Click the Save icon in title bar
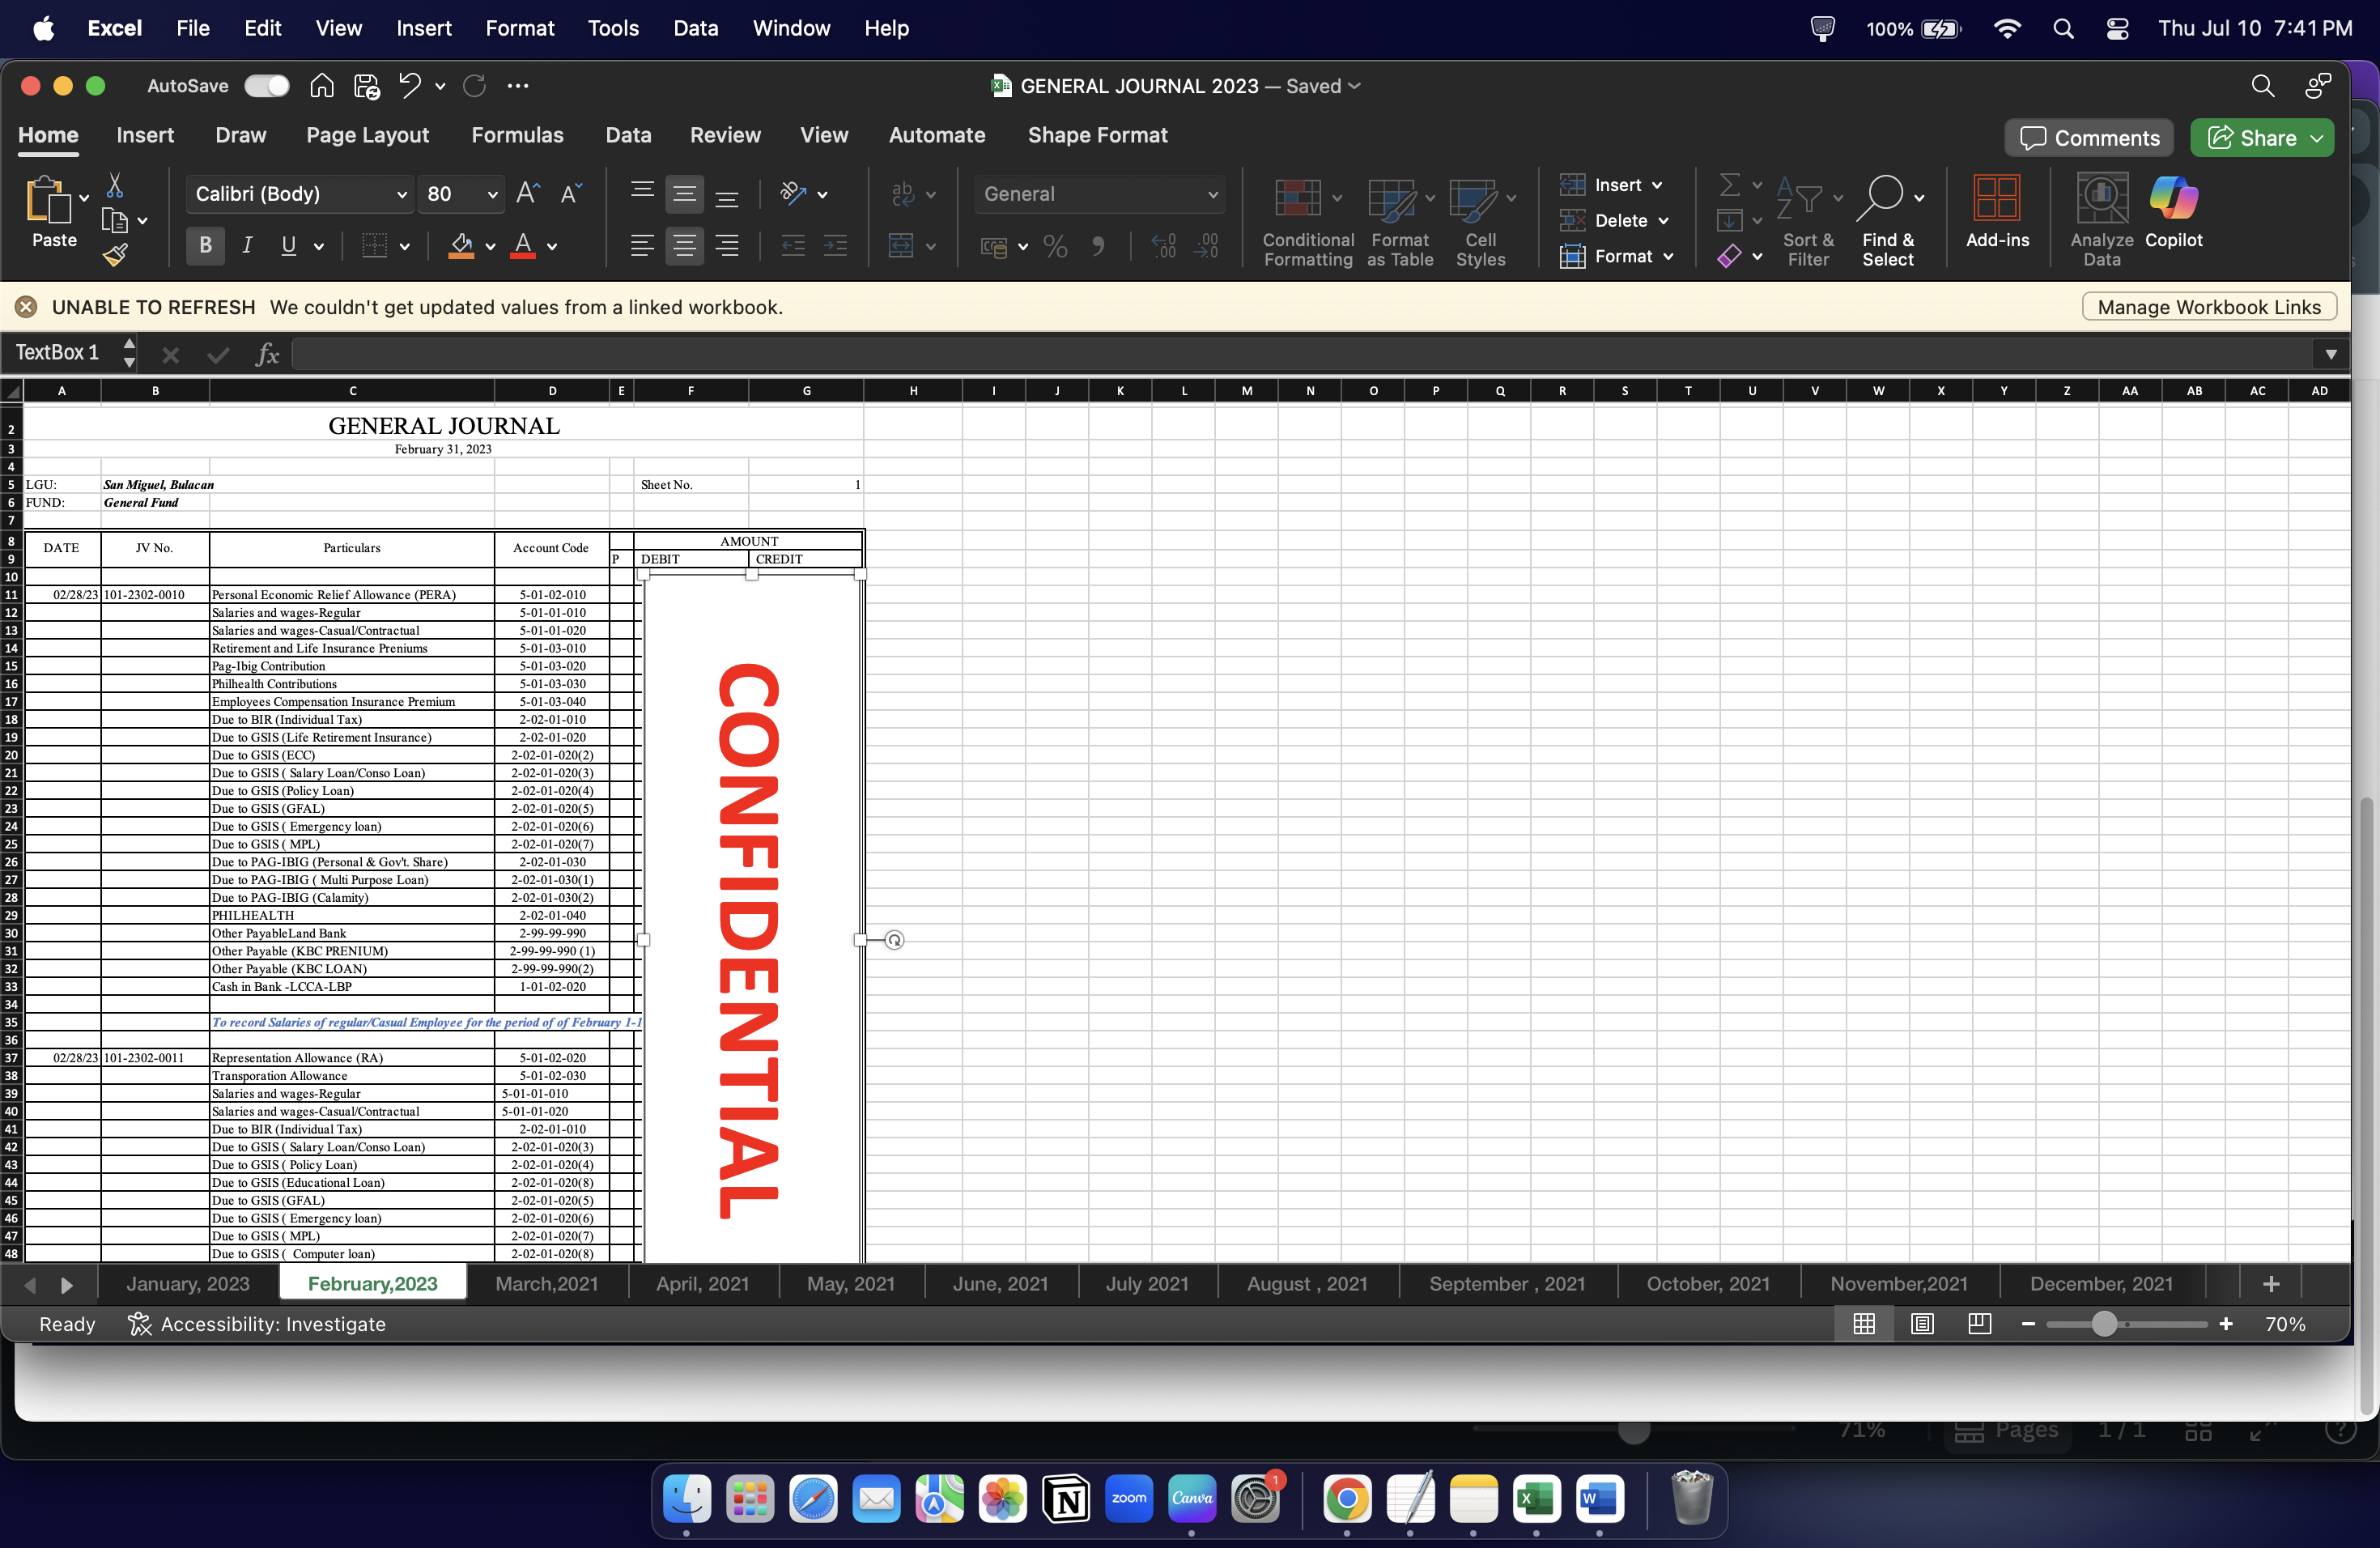 [366, 86]
